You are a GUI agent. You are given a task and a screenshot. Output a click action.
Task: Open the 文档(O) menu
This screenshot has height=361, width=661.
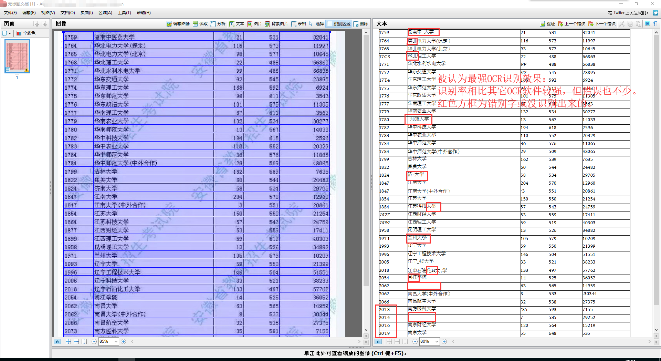67,13
